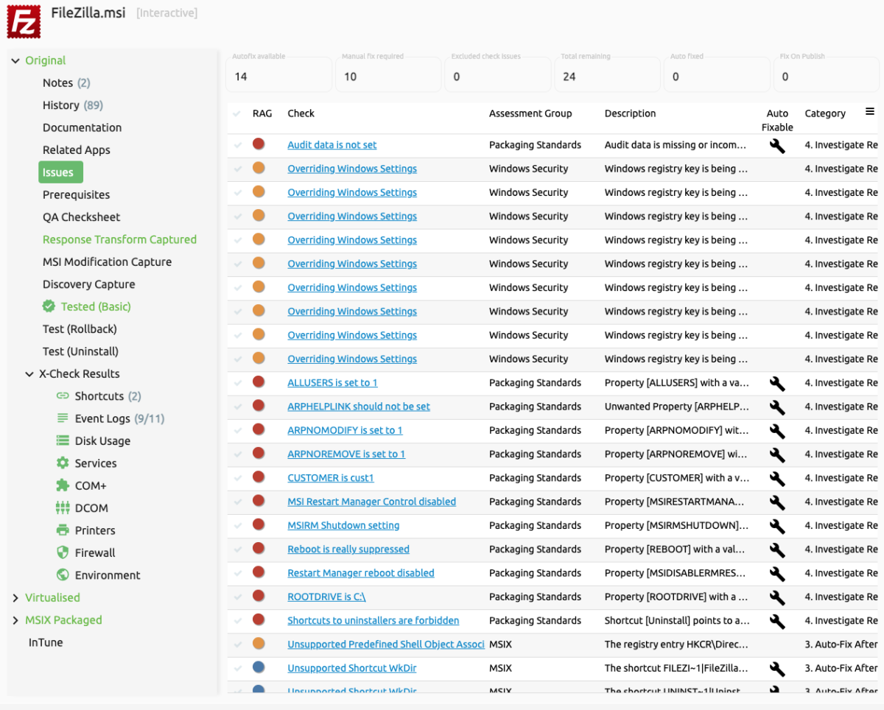Image resolution: width=884 pixels, height=710 pixels.
Task: Click the Services gear icon
Action: click(63, 463)
